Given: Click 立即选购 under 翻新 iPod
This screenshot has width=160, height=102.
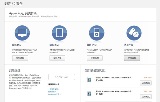Looking at the screenshot, I should pyautogui.click(x=95, y=58).
